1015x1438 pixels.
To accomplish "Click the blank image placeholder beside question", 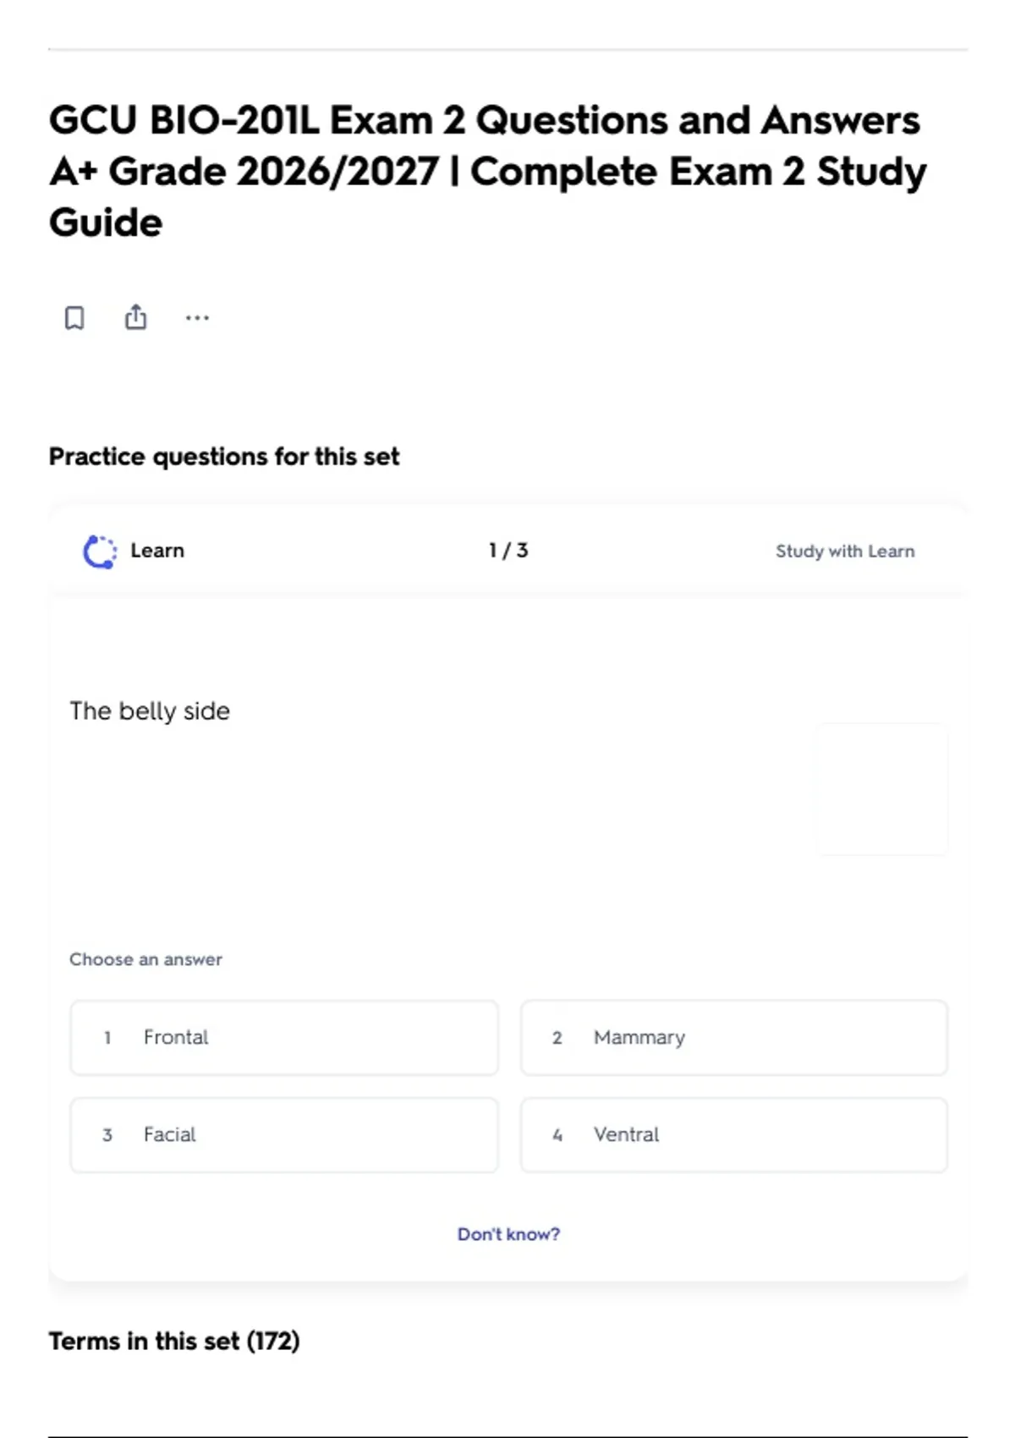I will [882, 789].
